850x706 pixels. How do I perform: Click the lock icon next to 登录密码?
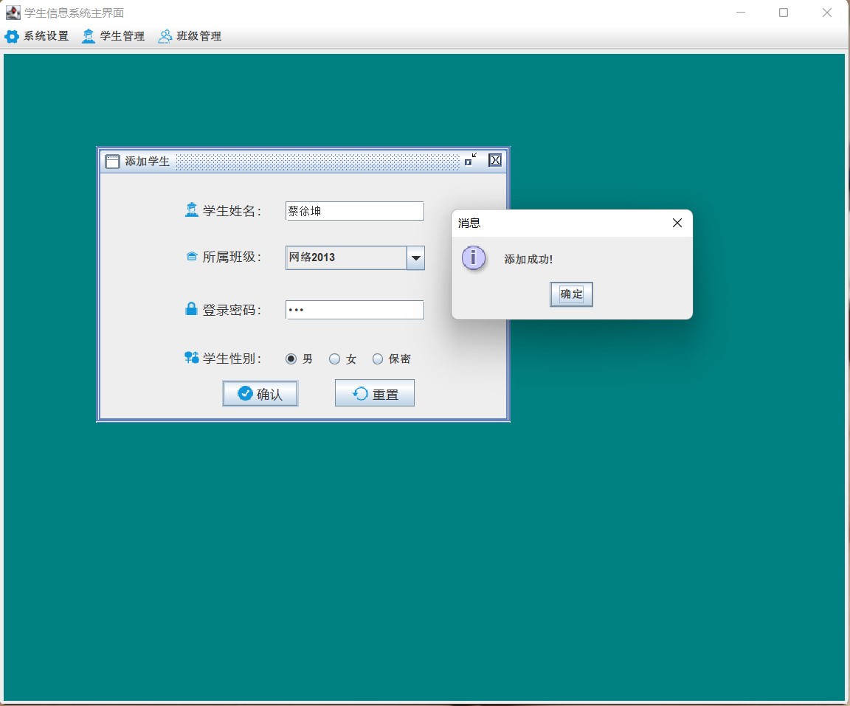[191, 309]
